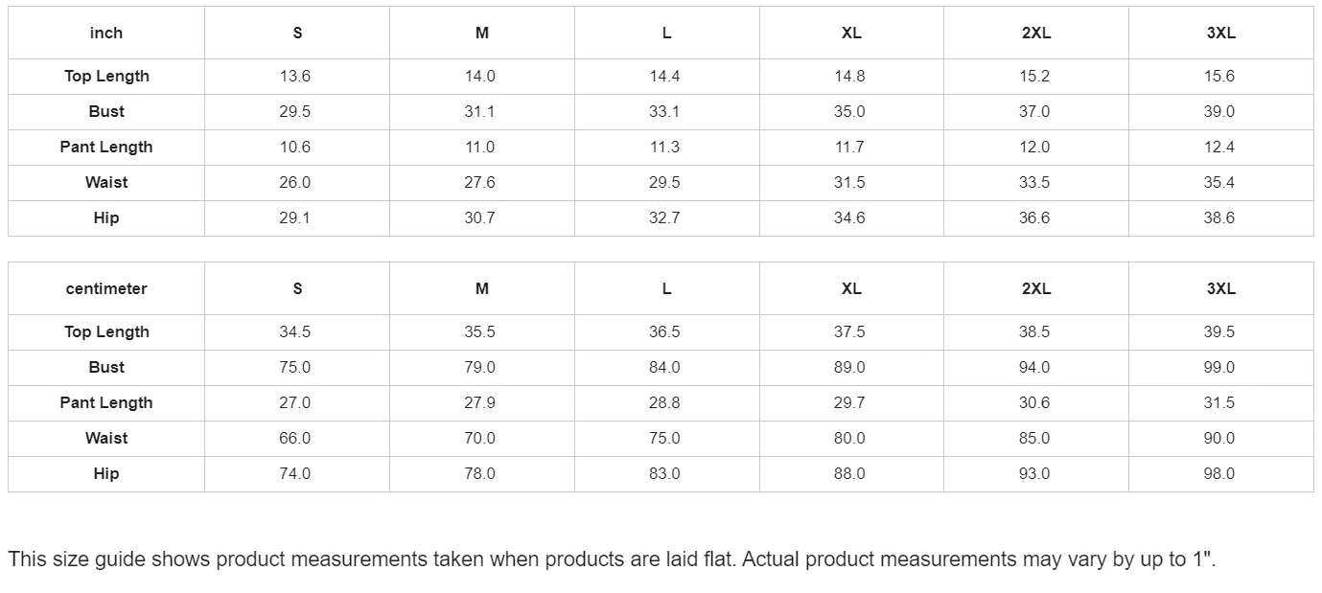Select the 2XL header in inch table

tap(1036, 33)
